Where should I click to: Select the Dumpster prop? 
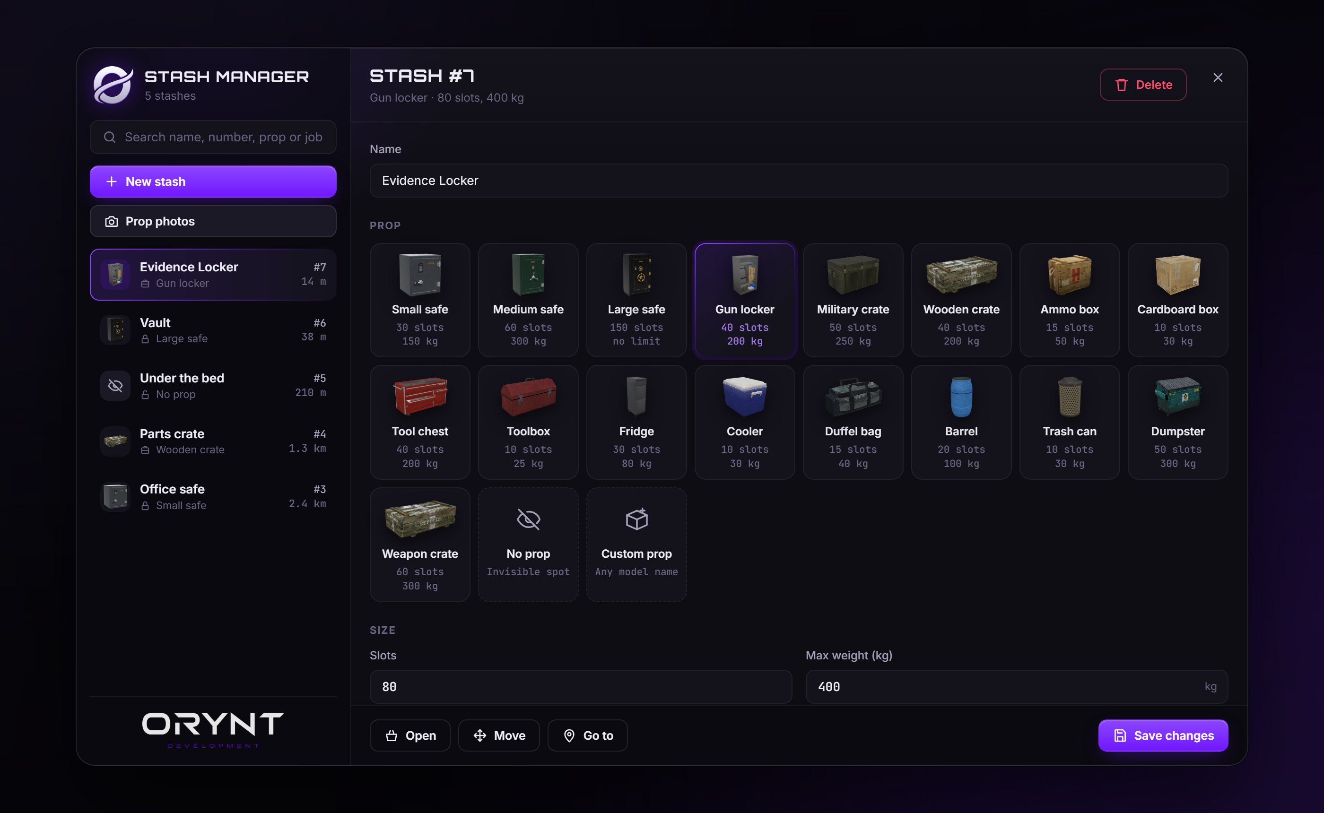pyautogui.click(x=1178, y=422)
